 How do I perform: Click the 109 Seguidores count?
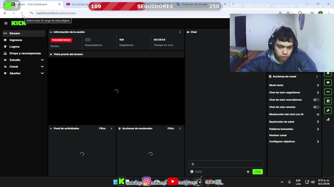pos(121,40)
